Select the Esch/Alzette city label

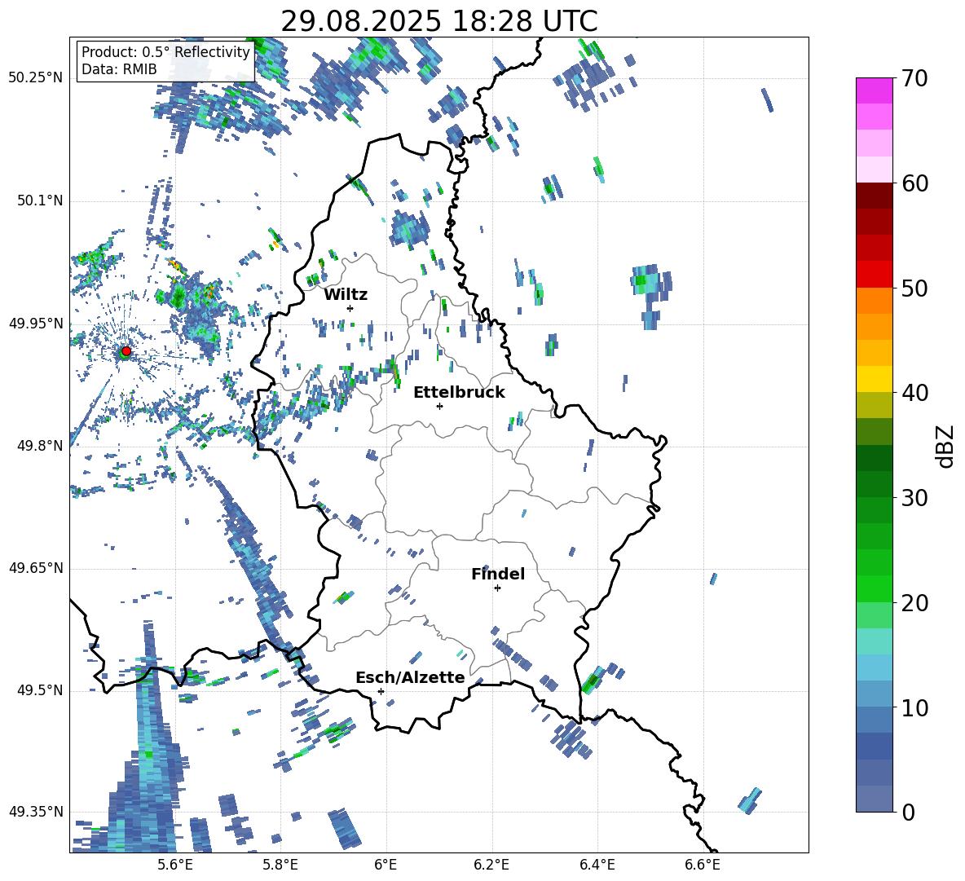pyautogui.click(x=410, y=677)
